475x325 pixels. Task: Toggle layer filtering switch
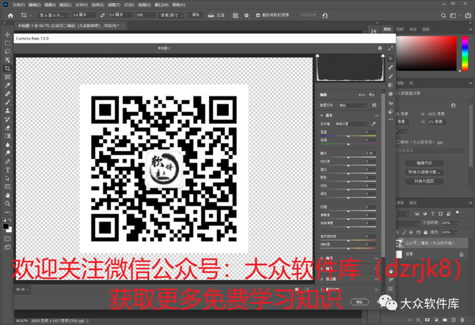tap(457, 213)
